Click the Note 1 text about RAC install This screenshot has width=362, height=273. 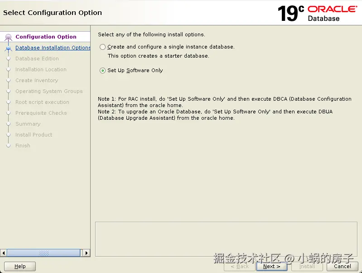pyautogui.click(x=225, y=102)
